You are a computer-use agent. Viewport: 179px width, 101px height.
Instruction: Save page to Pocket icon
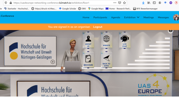click(x=119, y=3)
